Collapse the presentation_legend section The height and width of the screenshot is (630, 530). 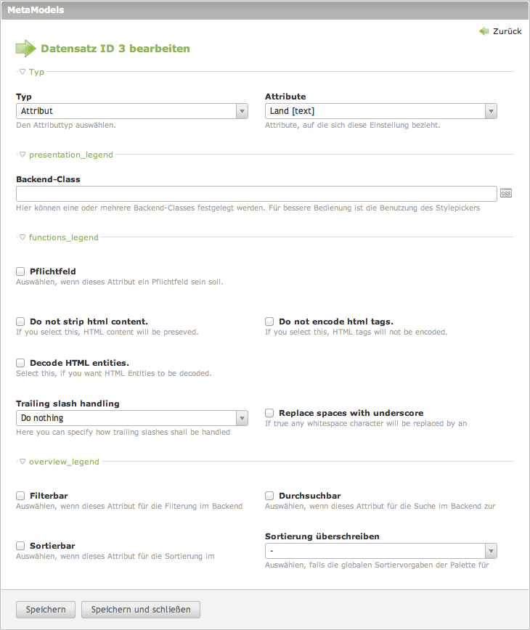(23, 155)
